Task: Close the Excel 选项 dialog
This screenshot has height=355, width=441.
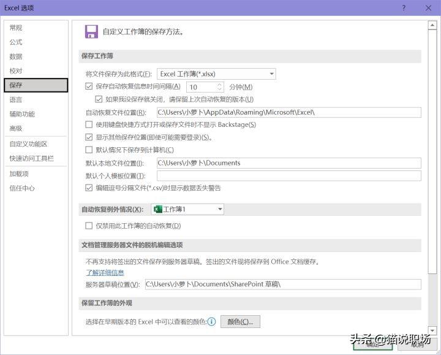Action: pyautogui.click(x=428, y=8)
